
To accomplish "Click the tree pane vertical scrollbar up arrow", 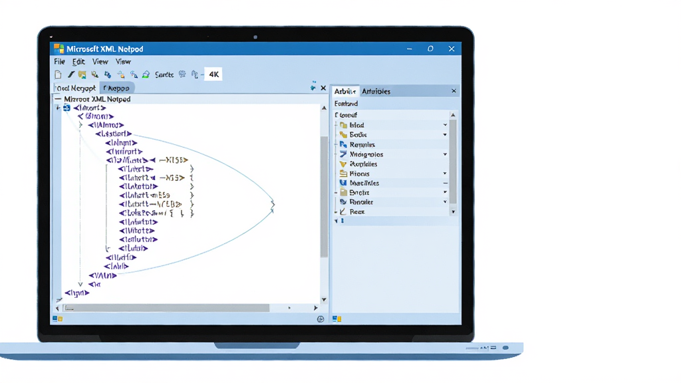I will (x=324, y=108).
